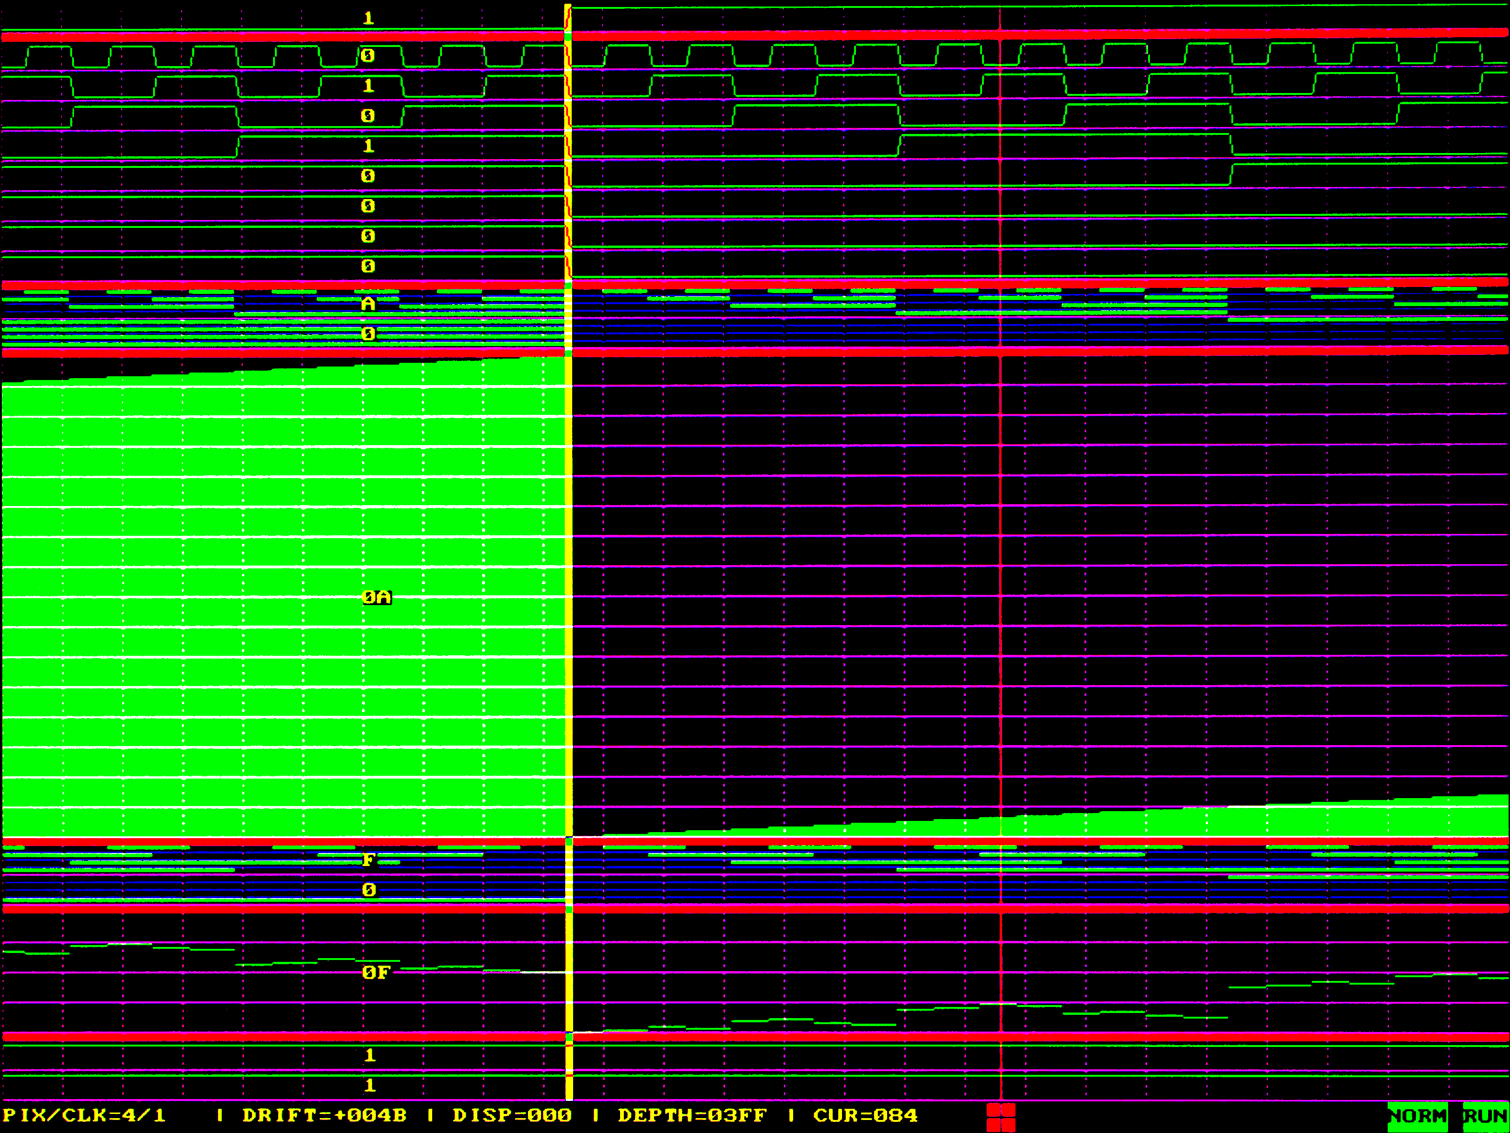Click the DISP=000 display offset field
Screen dimensions: 1510x1133
(x=512, y=1116)
